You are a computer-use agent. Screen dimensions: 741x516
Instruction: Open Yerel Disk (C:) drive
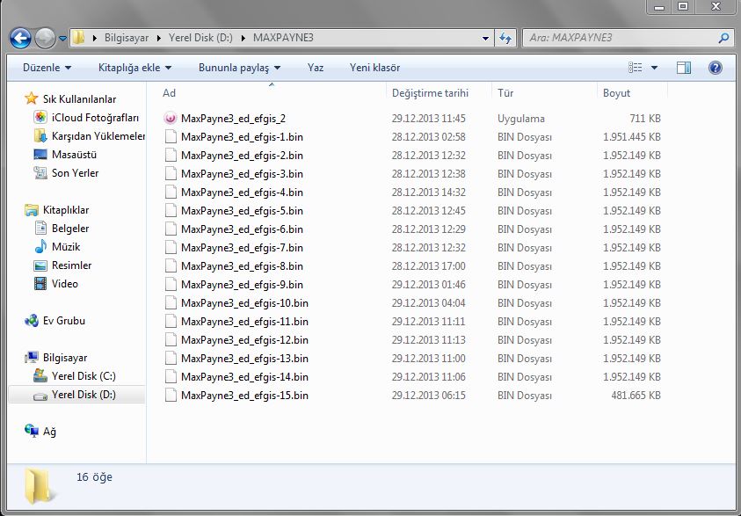(75, 375)
